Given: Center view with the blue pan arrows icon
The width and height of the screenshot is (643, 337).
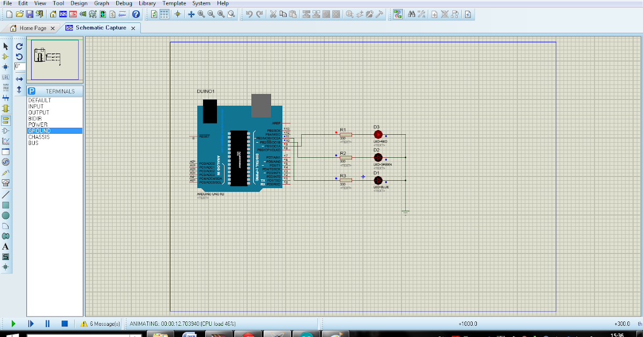Looking at the screenshot, I should (x=191, y=14).
